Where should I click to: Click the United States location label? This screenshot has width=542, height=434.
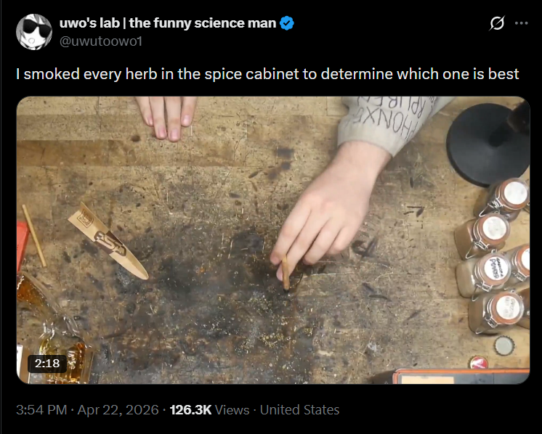click(299, 410)
